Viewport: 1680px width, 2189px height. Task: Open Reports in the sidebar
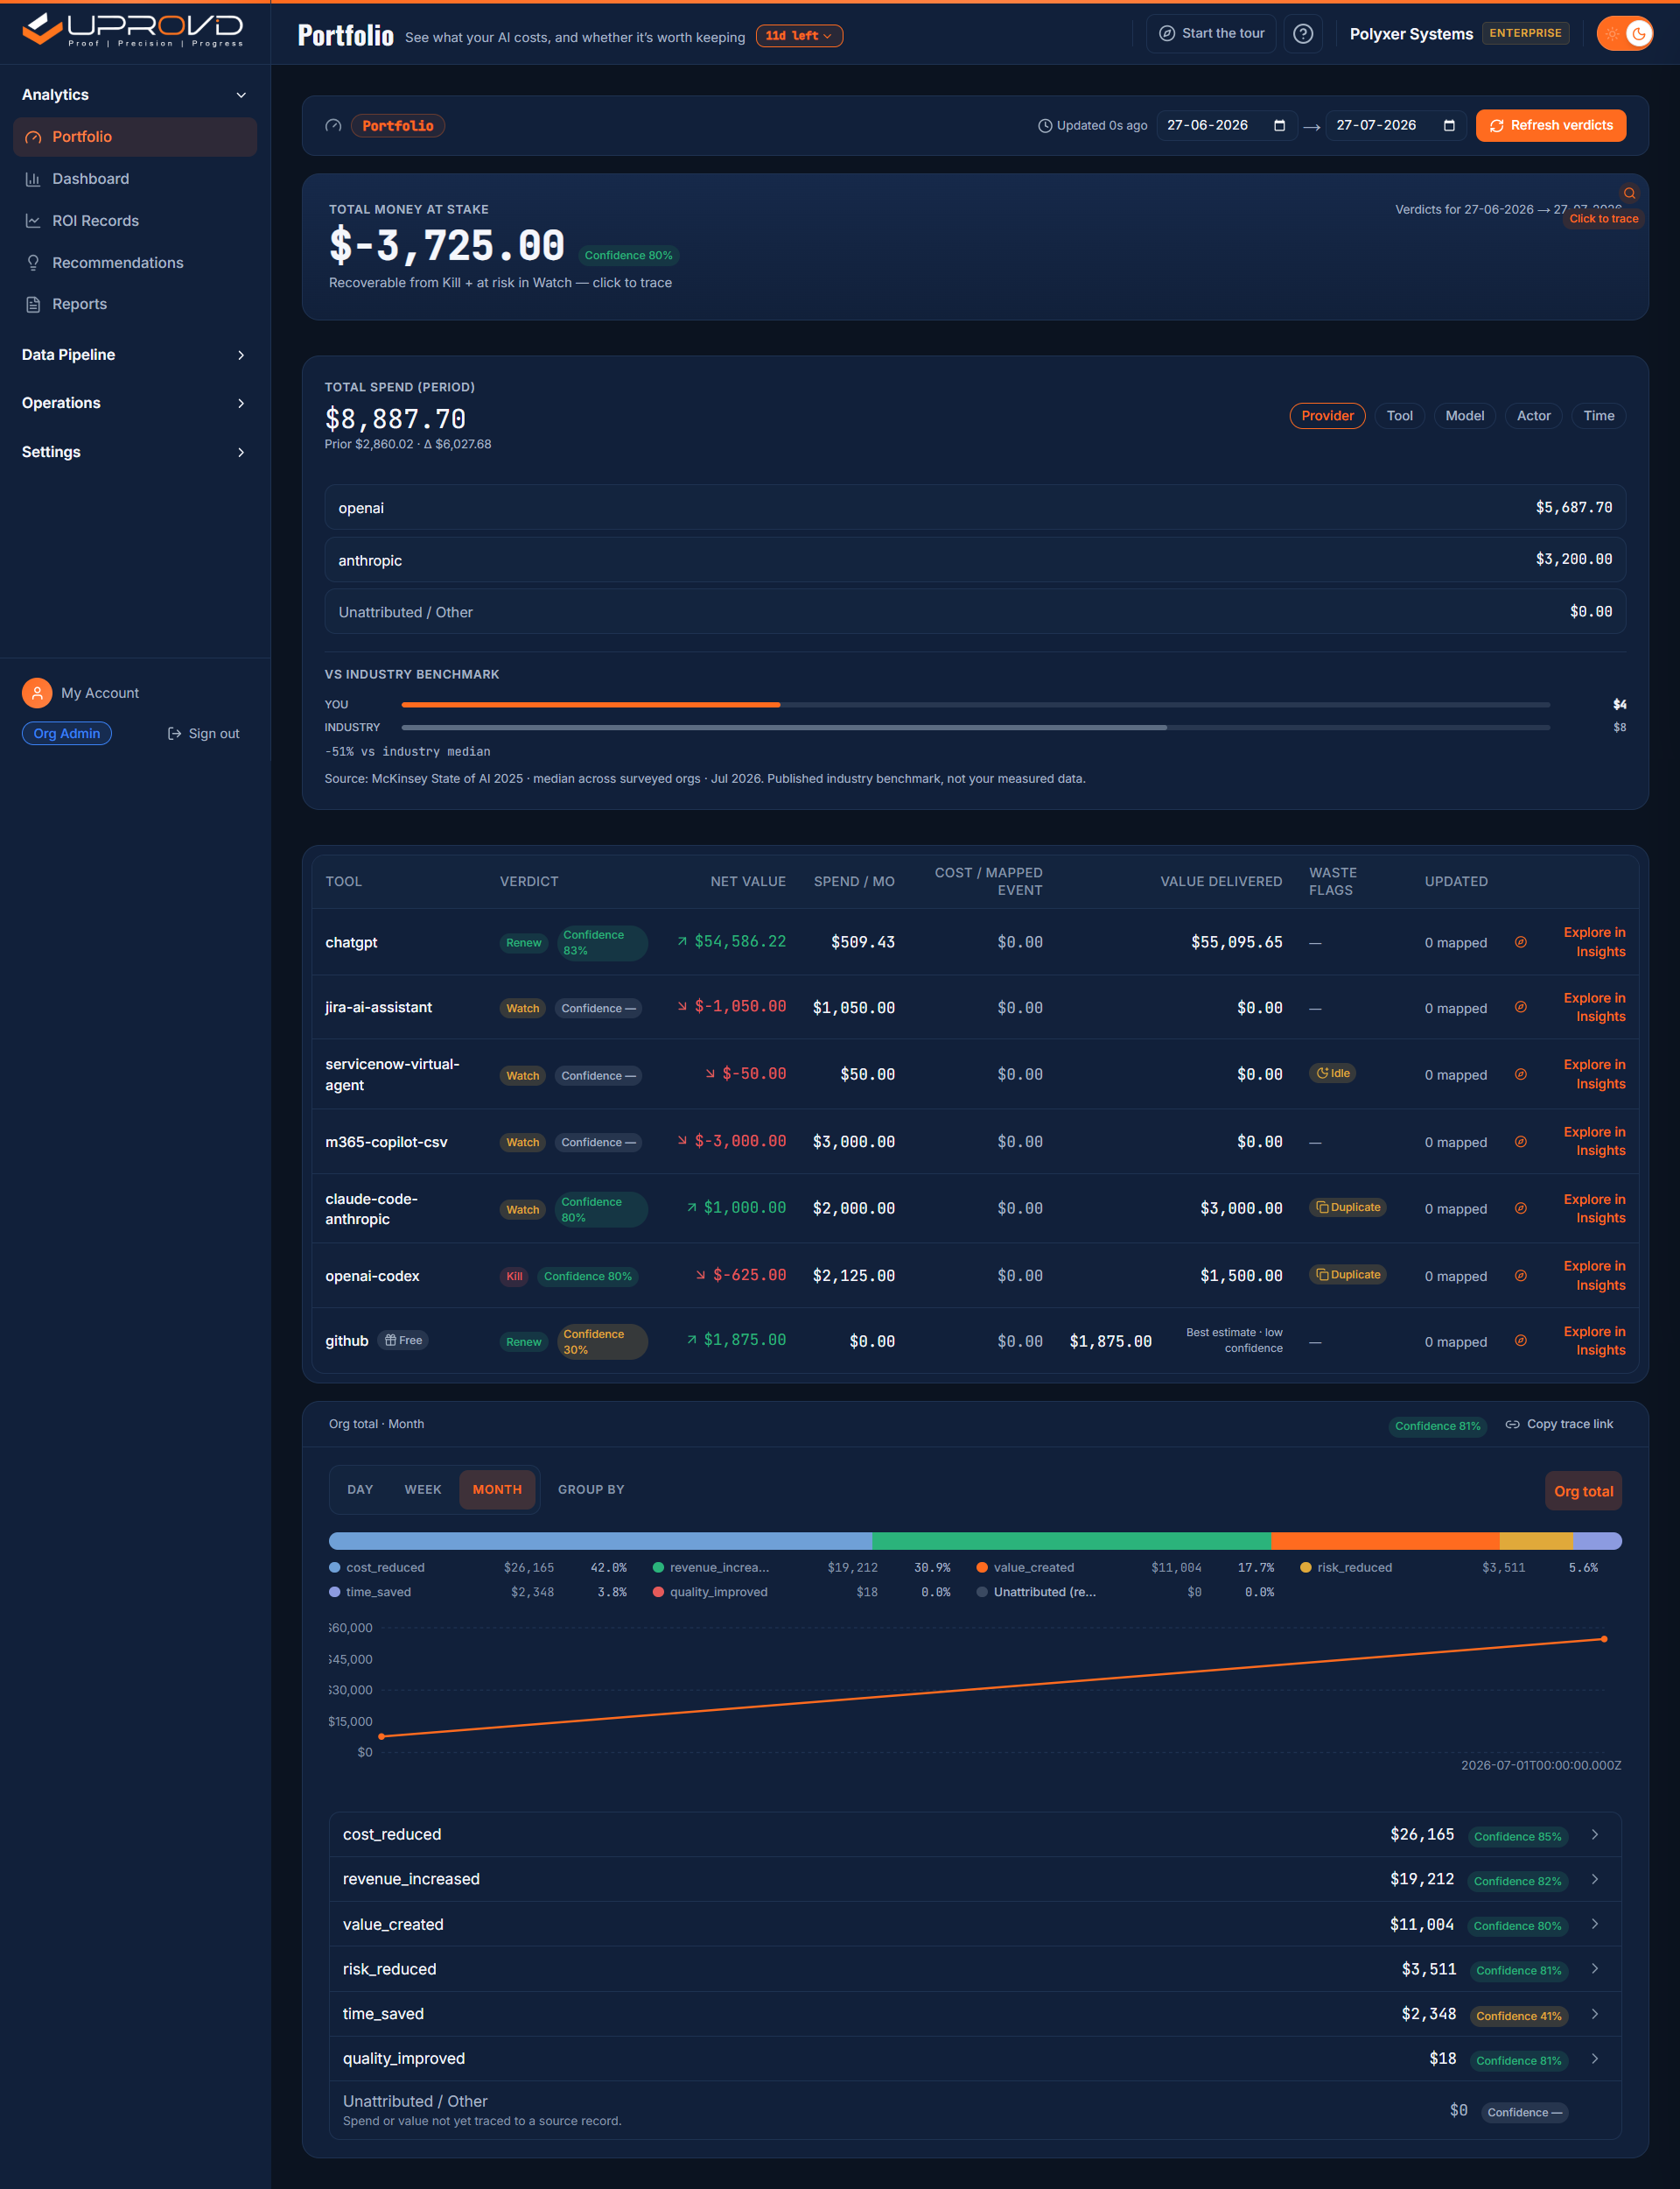(135, 304)
